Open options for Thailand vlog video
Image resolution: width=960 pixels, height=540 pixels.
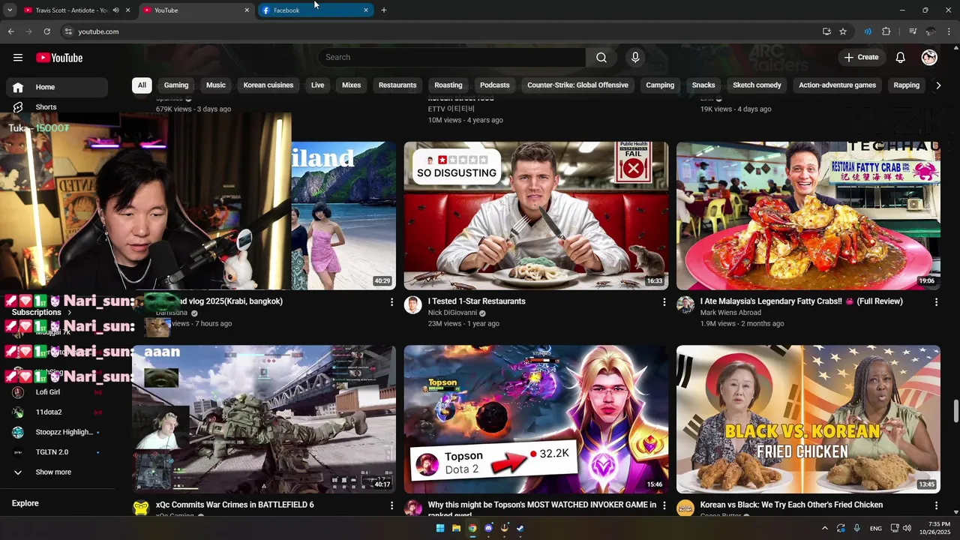[391, 301]
